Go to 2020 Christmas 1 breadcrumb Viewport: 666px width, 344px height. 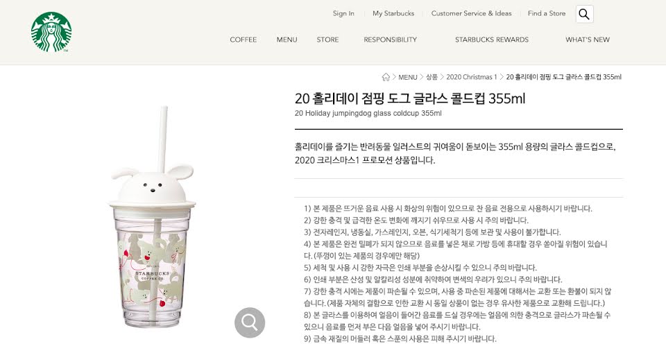(472, 77)
